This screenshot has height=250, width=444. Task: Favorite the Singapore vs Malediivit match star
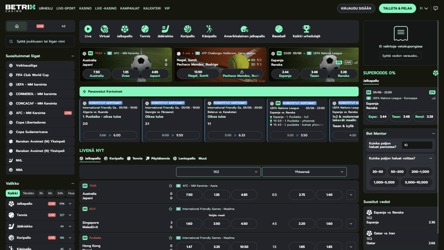pyautogui.click(x=170, y=209)
